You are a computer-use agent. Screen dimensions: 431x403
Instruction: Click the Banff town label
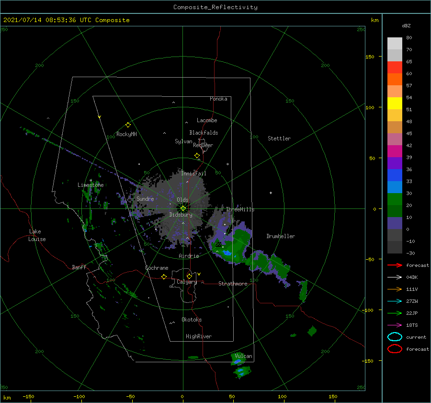79,267
